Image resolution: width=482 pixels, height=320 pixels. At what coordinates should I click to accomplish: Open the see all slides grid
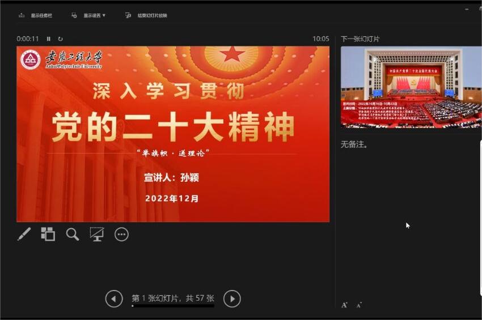48,234
